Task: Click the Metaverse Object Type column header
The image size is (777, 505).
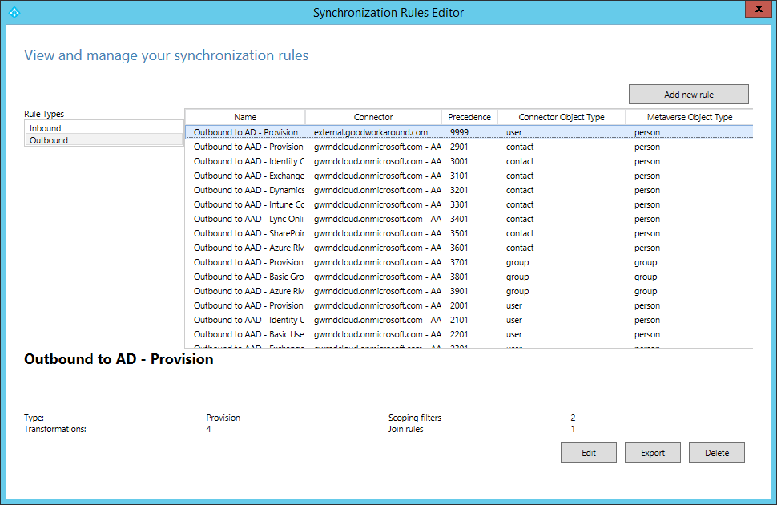Action: coord(689,117)
